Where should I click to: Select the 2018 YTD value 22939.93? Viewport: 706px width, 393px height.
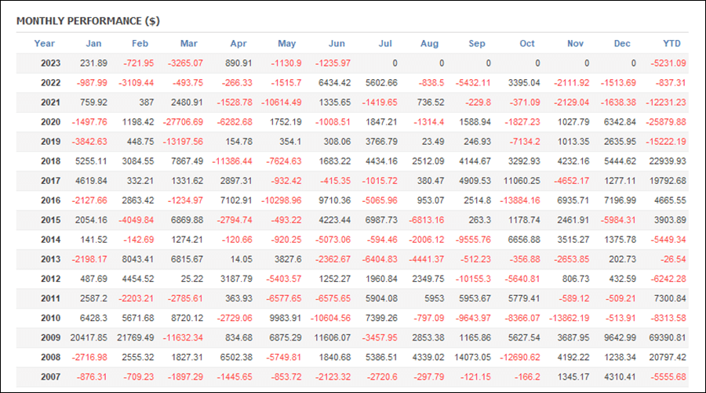668,161
